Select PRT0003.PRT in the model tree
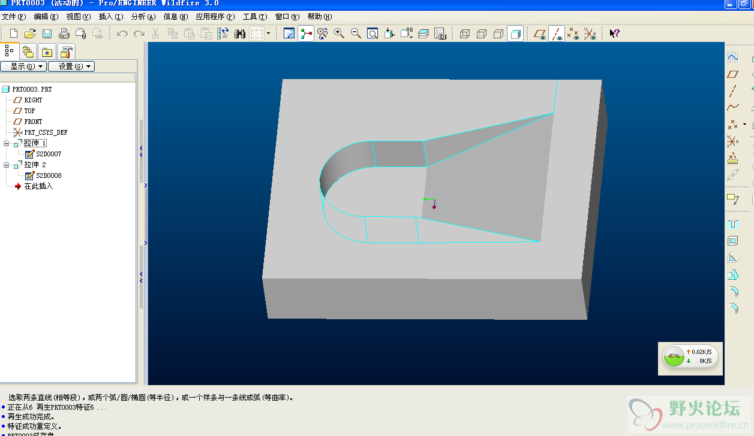 pyautogui.click(x=32, y=89)
